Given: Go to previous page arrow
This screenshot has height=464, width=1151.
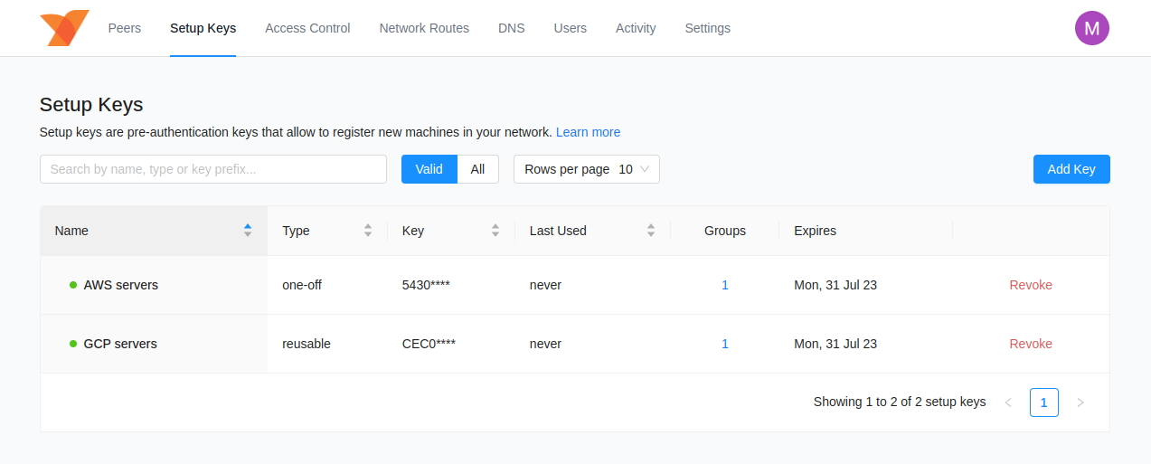Looking at the screenshot, I should [1008, 402].
